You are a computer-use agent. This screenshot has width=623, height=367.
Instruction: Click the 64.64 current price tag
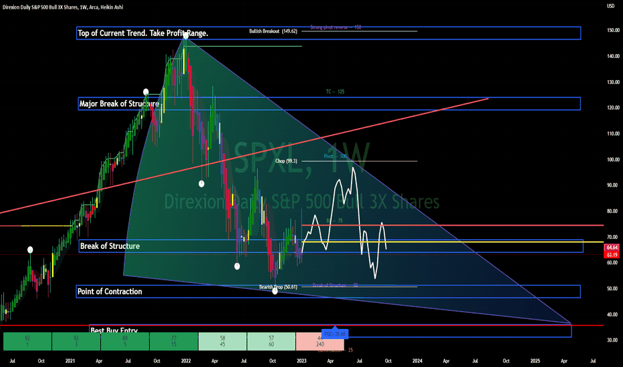pos(612,247)
